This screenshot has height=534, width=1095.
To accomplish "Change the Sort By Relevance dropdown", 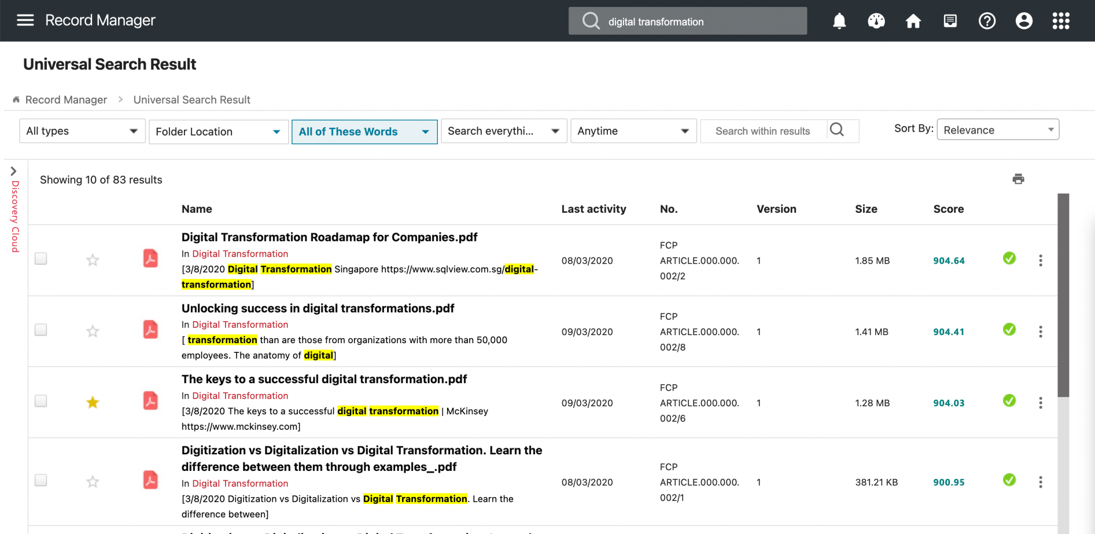I will [x=997, y=129].
